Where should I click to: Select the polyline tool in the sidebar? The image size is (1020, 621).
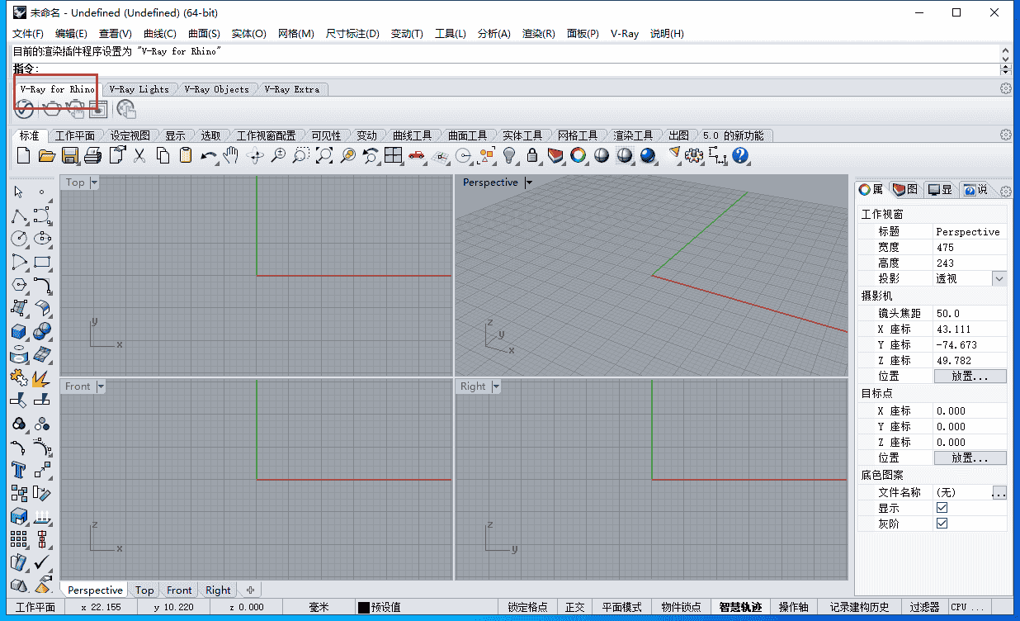[x=17, y=216]
